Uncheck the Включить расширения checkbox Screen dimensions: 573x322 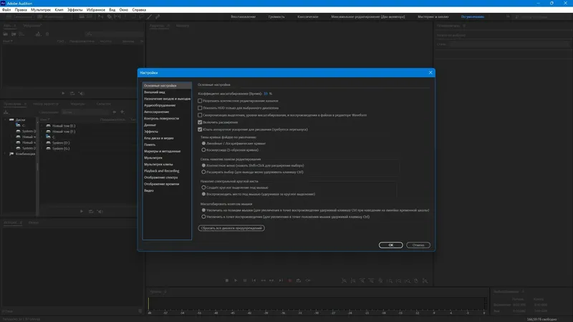pos(200,122)
